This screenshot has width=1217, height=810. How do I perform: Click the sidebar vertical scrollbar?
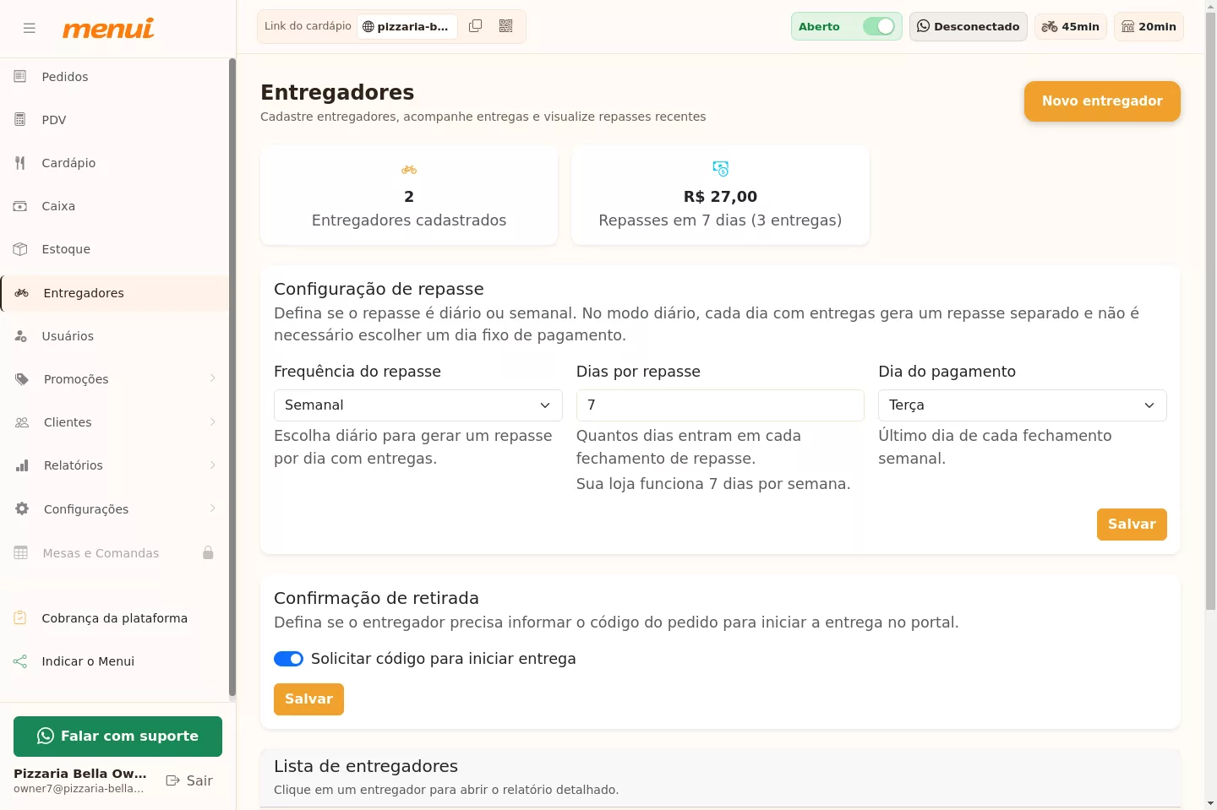pos(232,378)
